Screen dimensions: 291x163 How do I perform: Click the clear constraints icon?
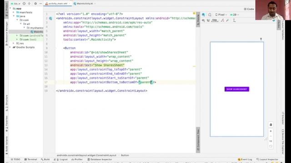point(222,20)
